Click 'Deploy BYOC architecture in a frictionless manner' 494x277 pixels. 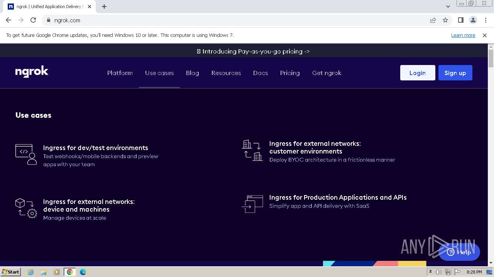coord(332,160)
